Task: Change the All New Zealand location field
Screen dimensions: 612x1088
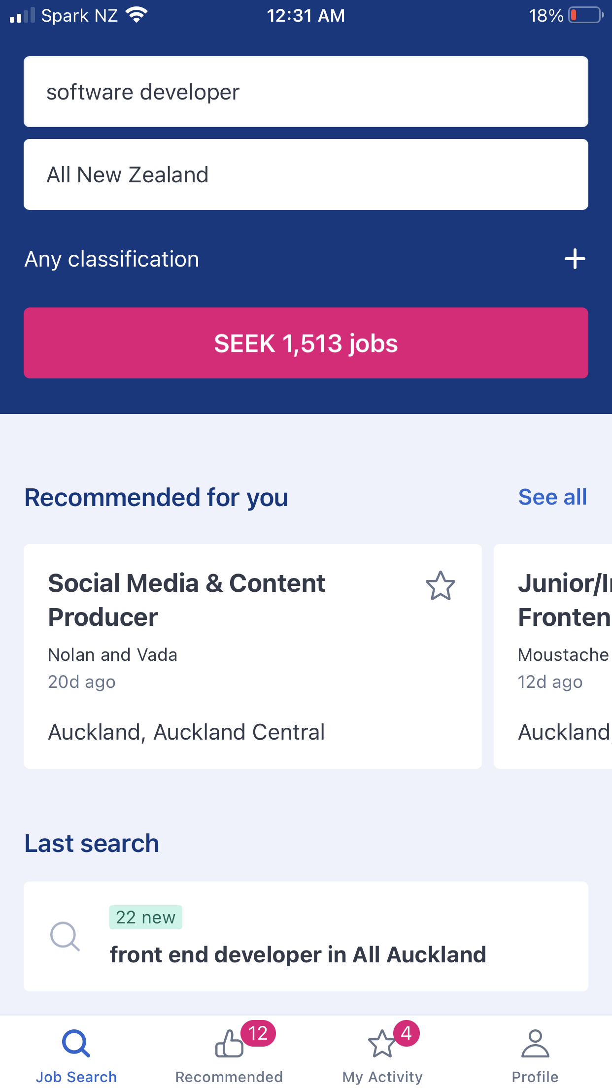Action: pos(306,175)
